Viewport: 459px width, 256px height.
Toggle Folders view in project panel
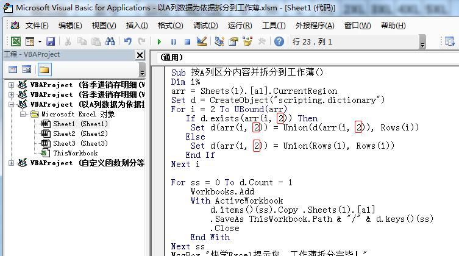pos(44,69)
